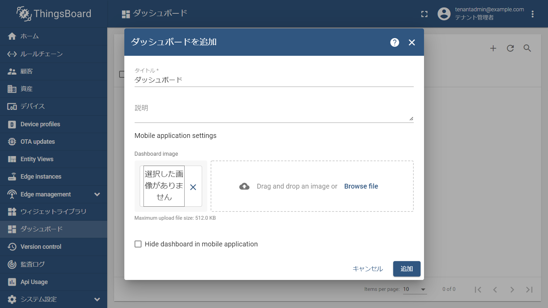
Task: Click the refresh icon above the dashboard list
Action: (x=510, y=48)
